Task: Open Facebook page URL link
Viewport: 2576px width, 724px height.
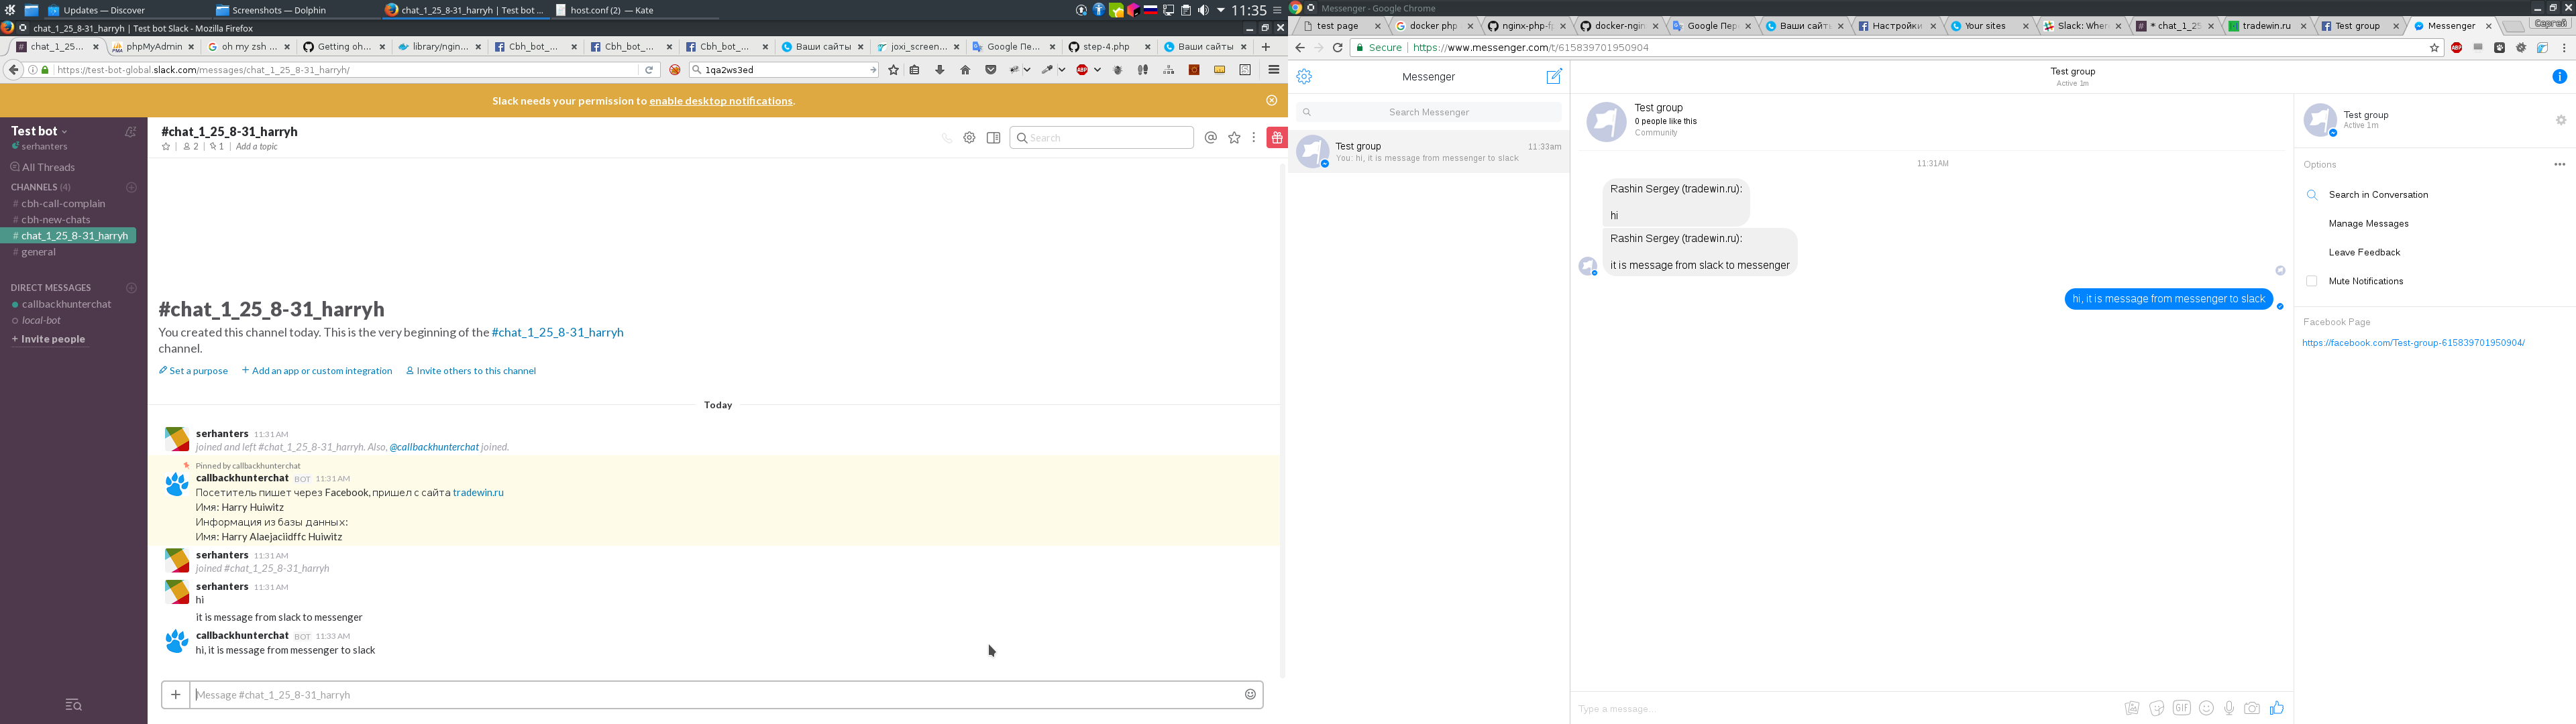Action: pyautogui.click(x=2413, y=343)
